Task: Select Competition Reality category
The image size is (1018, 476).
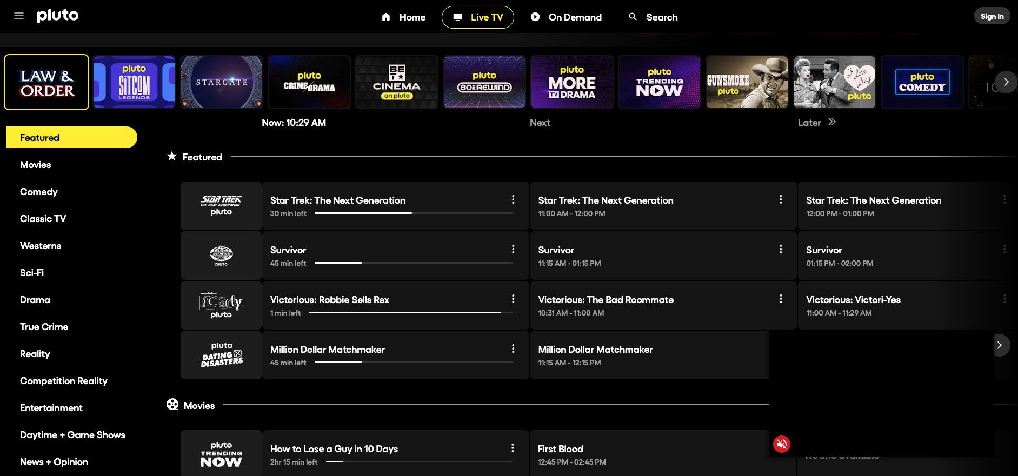Action: pyautogui.click(x=64, y=381)
